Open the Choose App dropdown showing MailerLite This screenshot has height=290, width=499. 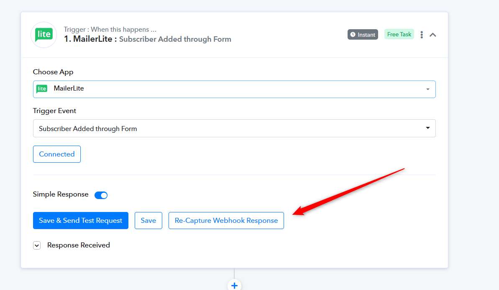234,89
